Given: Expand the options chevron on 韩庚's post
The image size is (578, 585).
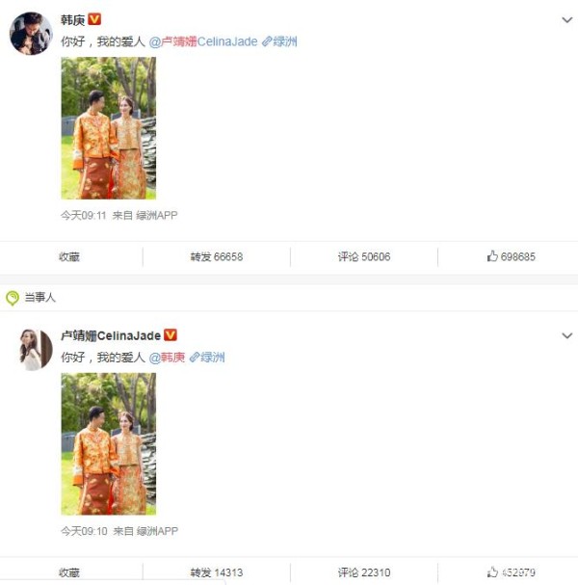Looking at the screenshot, I should point(566,20).
